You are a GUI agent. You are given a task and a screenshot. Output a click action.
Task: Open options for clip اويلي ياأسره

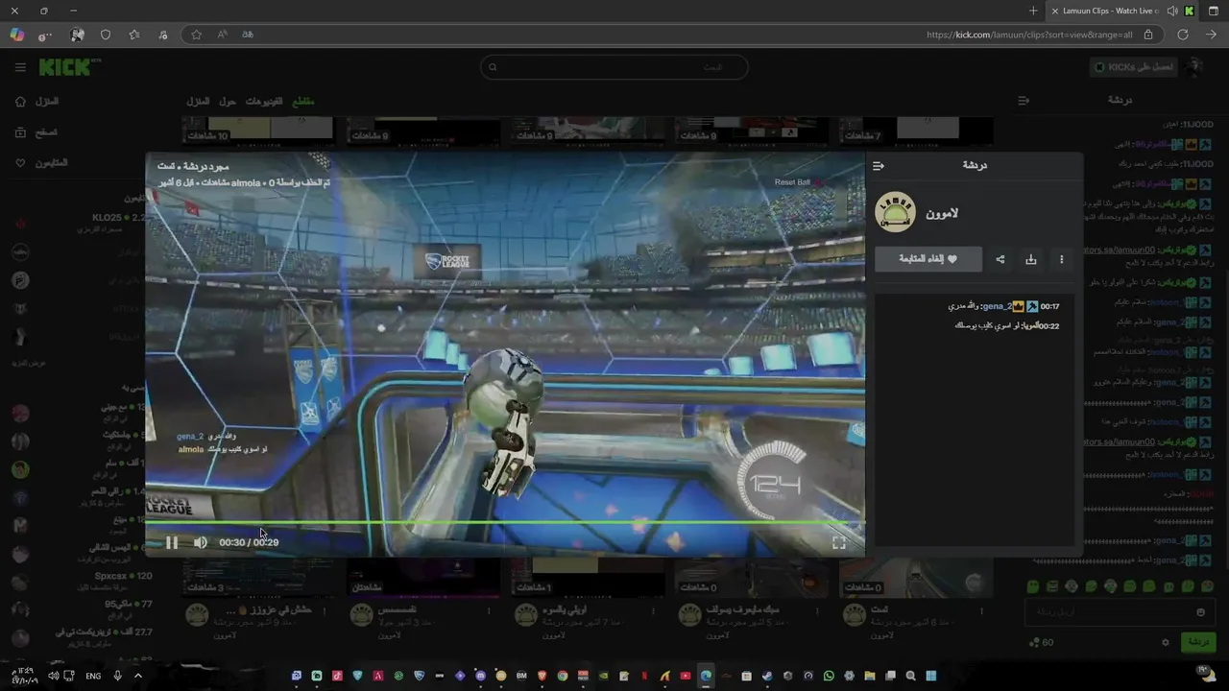point(653,610)
